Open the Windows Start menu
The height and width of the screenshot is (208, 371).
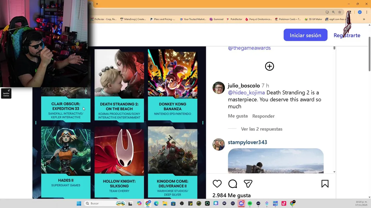[79, 203]
